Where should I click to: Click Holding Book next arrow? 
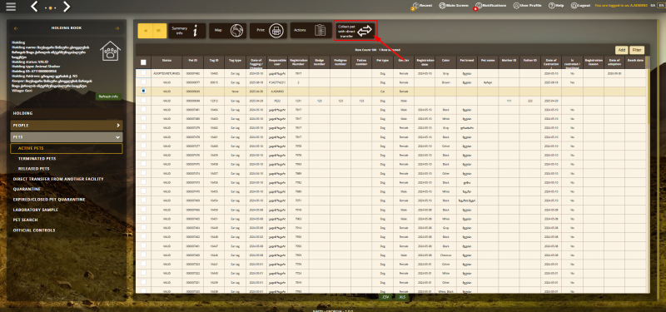point(117,28)
